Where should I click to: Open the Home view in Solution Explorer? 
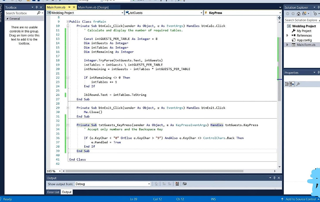tap(298, 14)
